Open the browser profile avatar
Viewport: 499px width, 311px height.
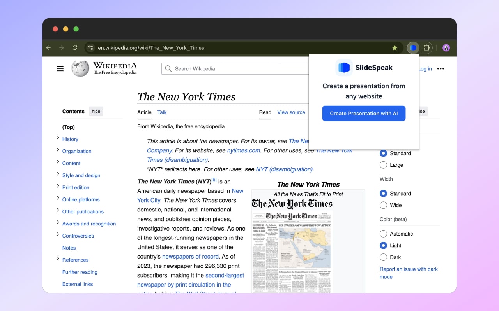point(446,48)
